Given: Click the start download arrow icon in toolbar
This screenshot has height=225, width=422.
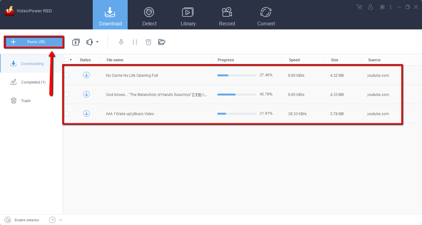Looking at the screenshot, I should point(121,42).
